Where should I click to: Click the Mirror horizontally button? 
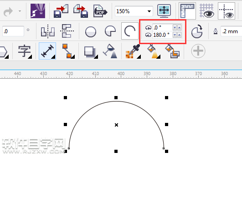[x=48, y=31]
